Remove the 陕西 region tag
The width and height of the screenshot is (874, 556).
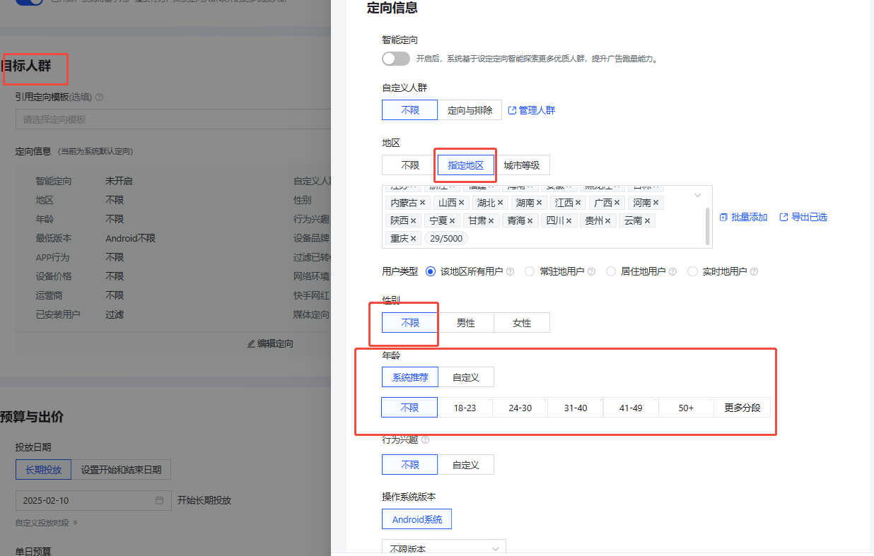tap(413, 220)
